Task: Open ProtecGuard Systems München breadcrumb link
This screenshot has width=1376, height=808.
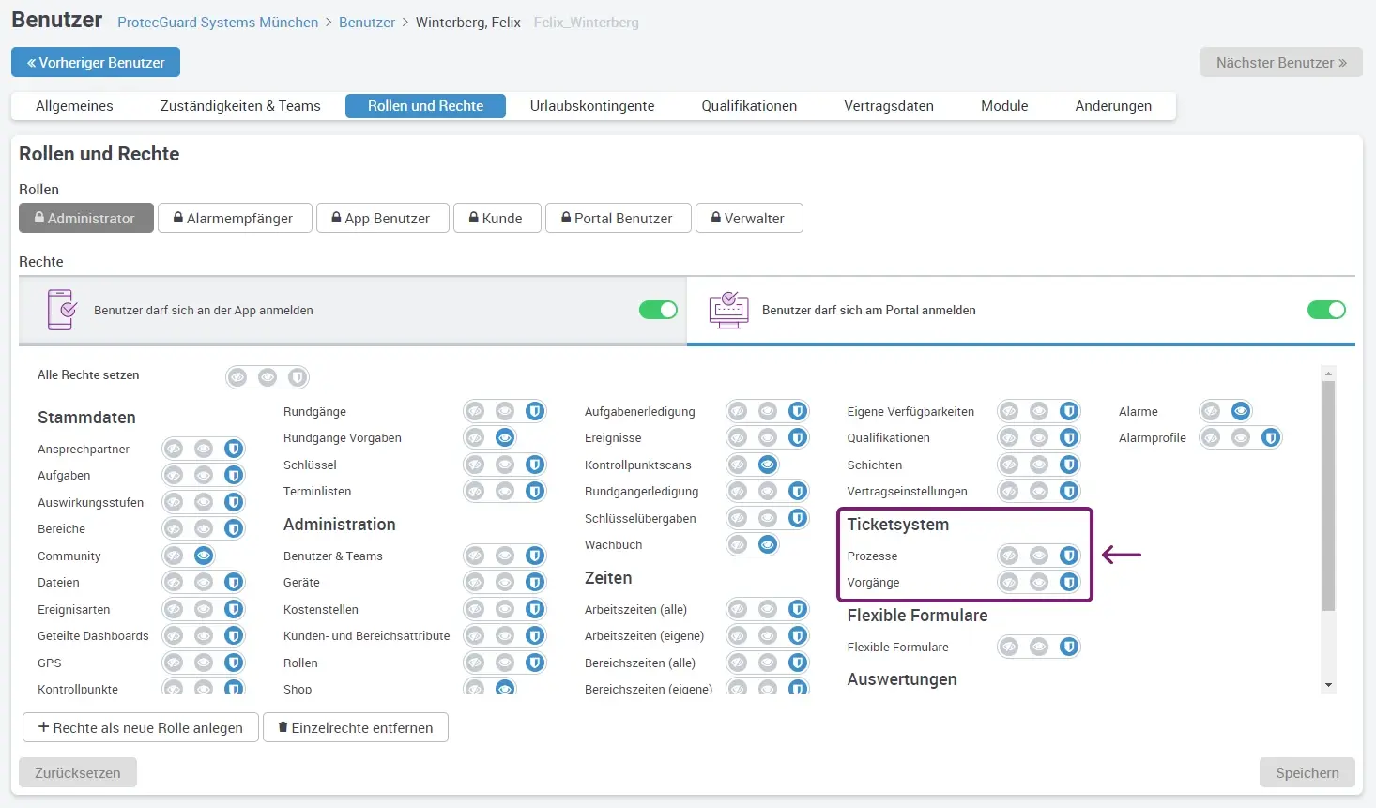Action: (218, 23)
